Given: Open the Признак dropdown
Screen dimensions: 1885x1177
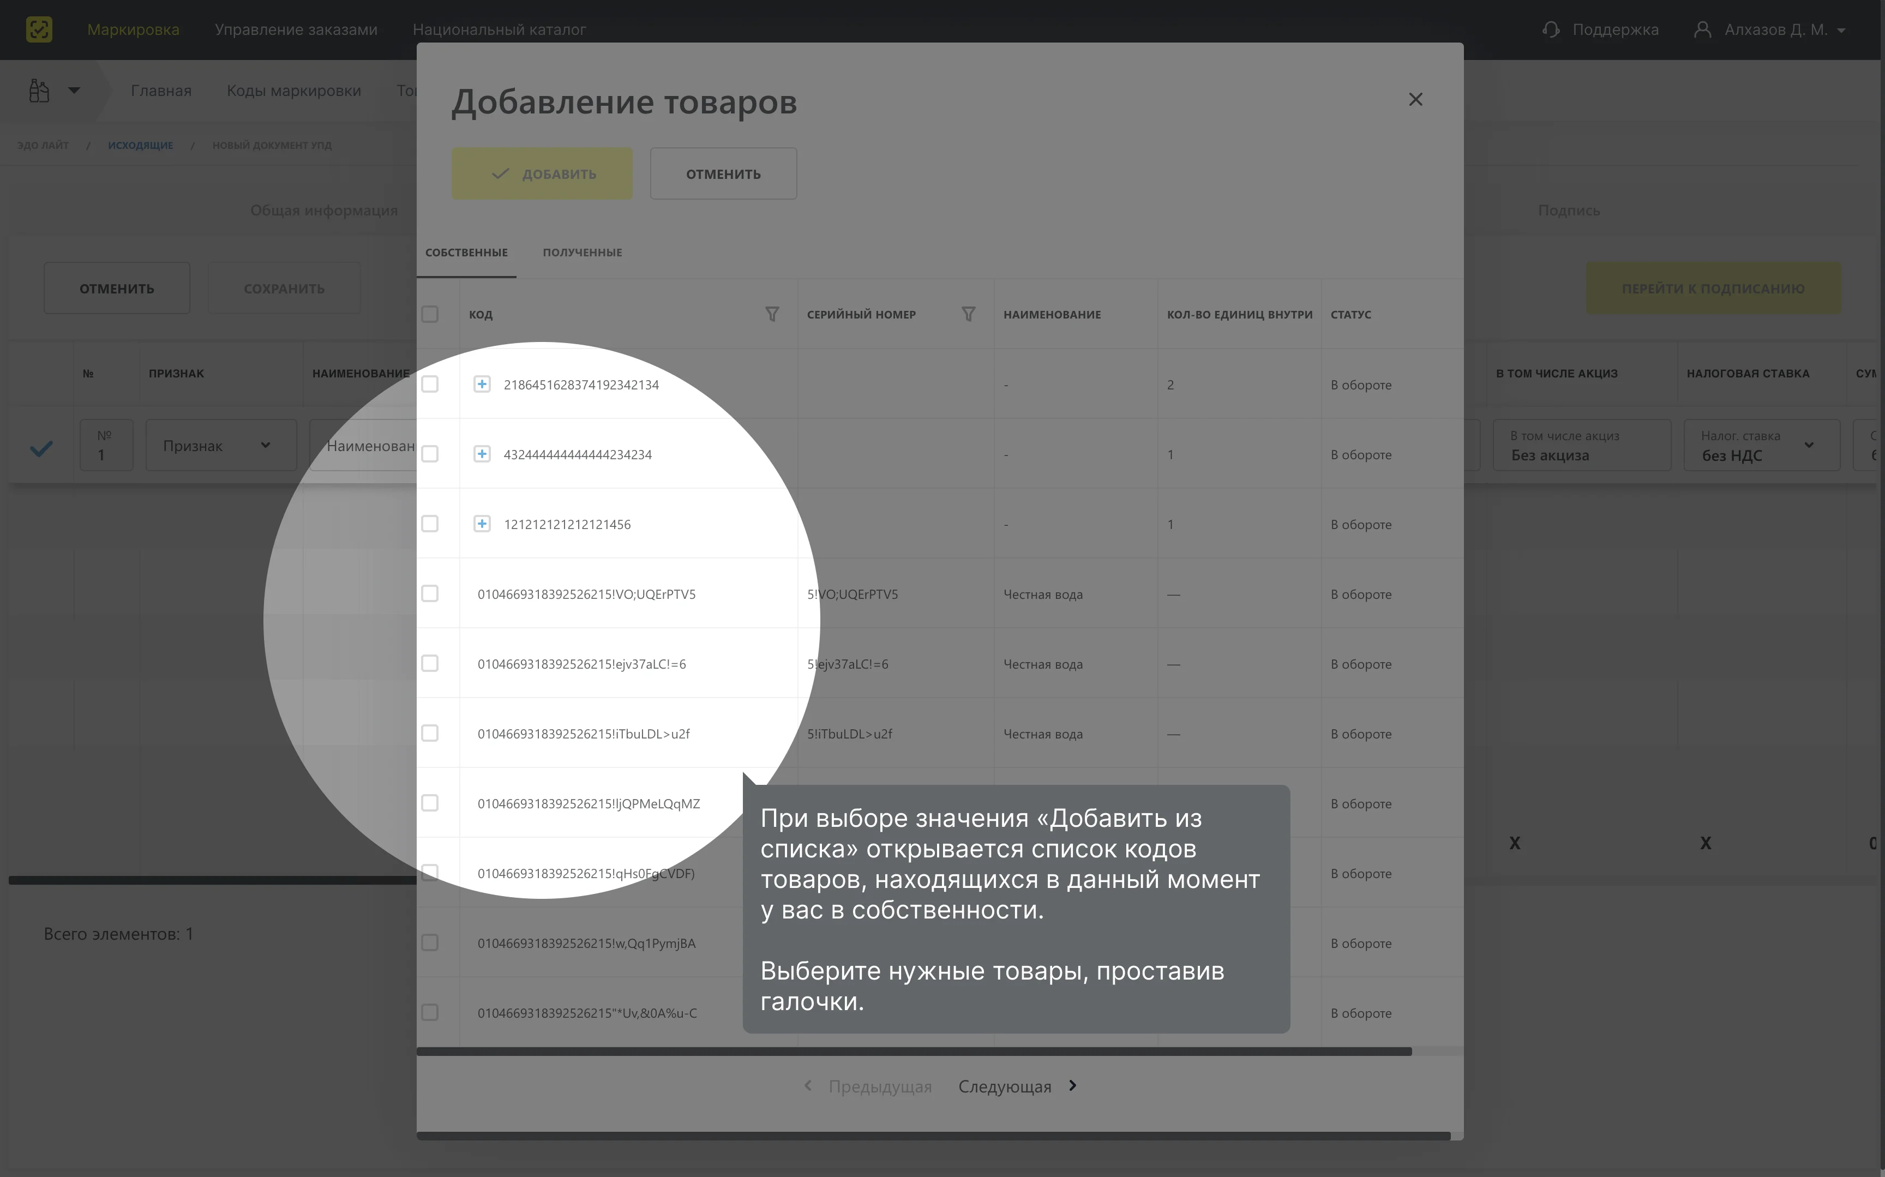Looking at the screenshot, I should tap(221, 445).
